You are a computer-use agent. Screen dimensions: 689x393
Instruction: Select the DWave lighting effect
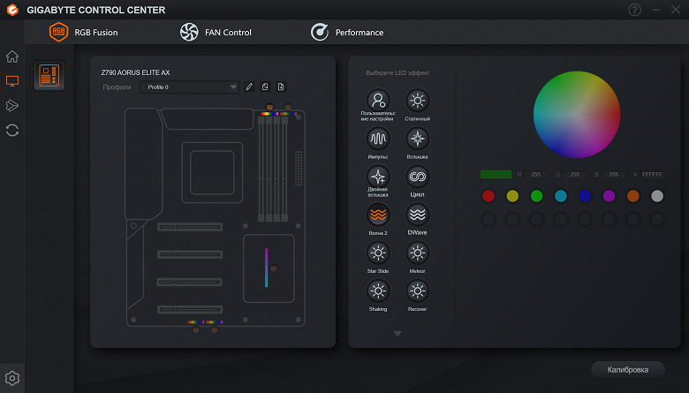click(x=417, y=215)
